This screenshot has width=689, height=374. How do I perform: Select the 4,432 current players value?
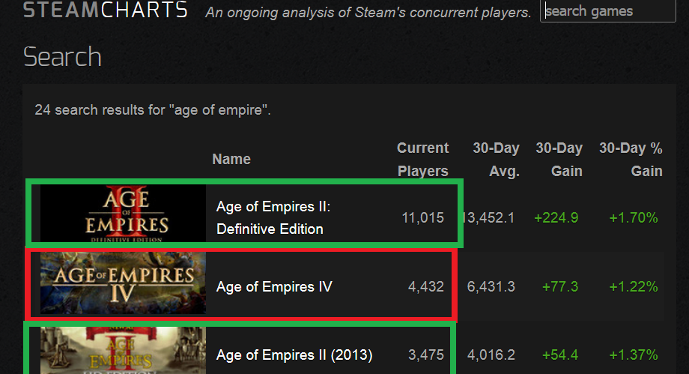426,287
